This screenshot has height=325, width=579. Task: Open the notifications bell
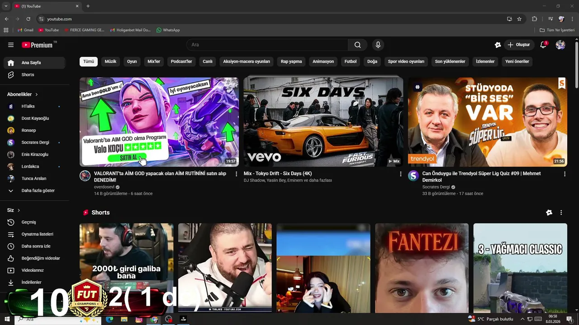pyautogui.click(x=543, y=45)
